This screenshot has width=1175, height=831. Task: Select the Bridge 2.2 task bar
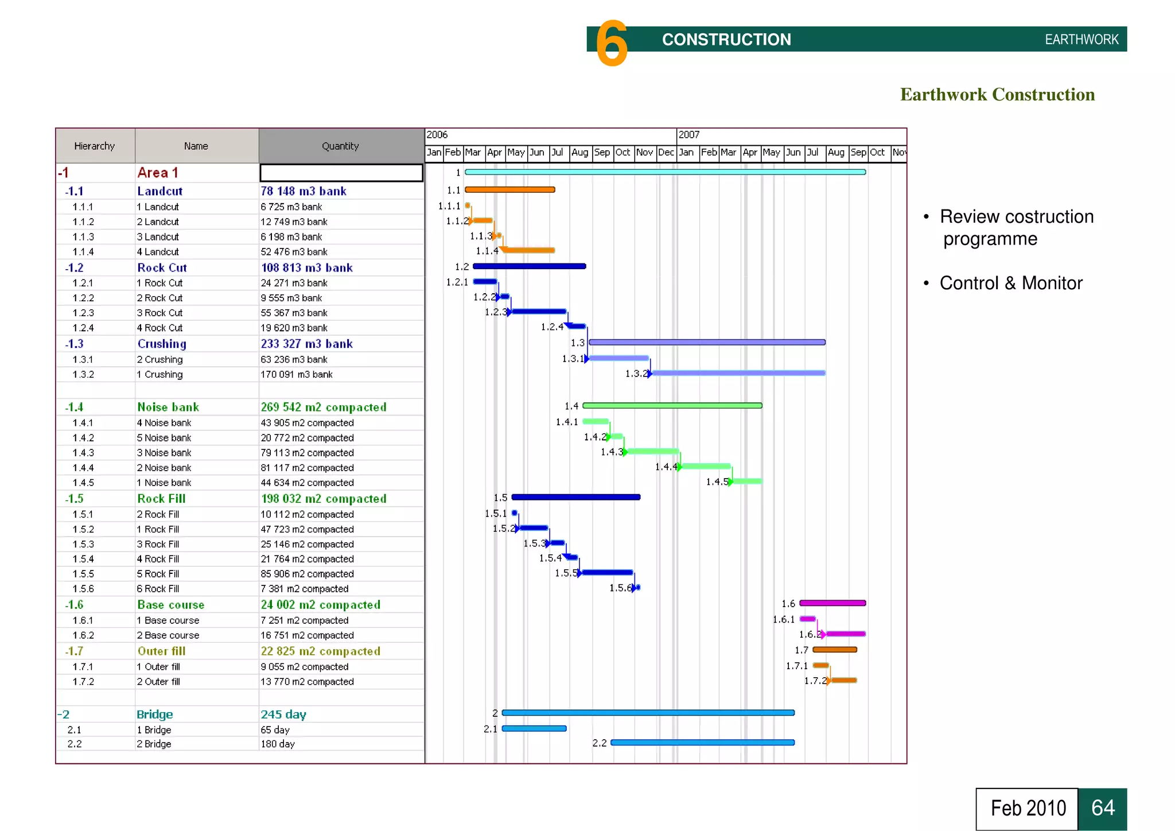pos(702,743)
